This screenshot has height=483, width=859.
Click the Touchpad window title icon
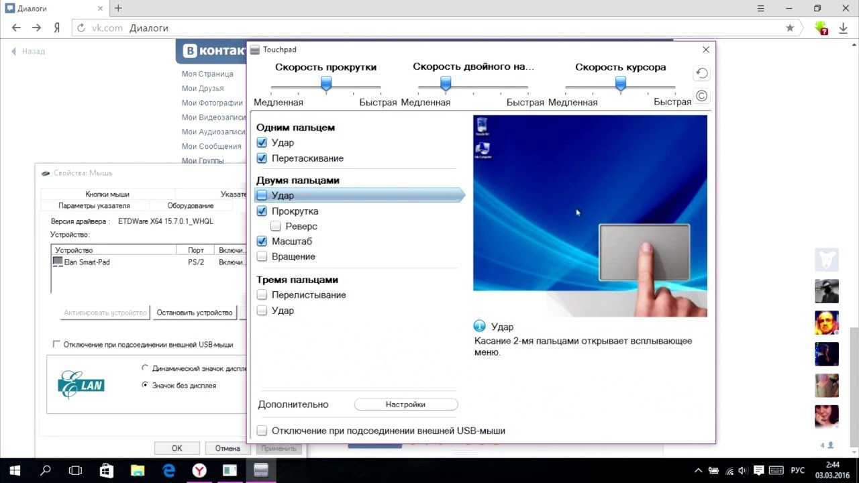[x=255, y=50]
